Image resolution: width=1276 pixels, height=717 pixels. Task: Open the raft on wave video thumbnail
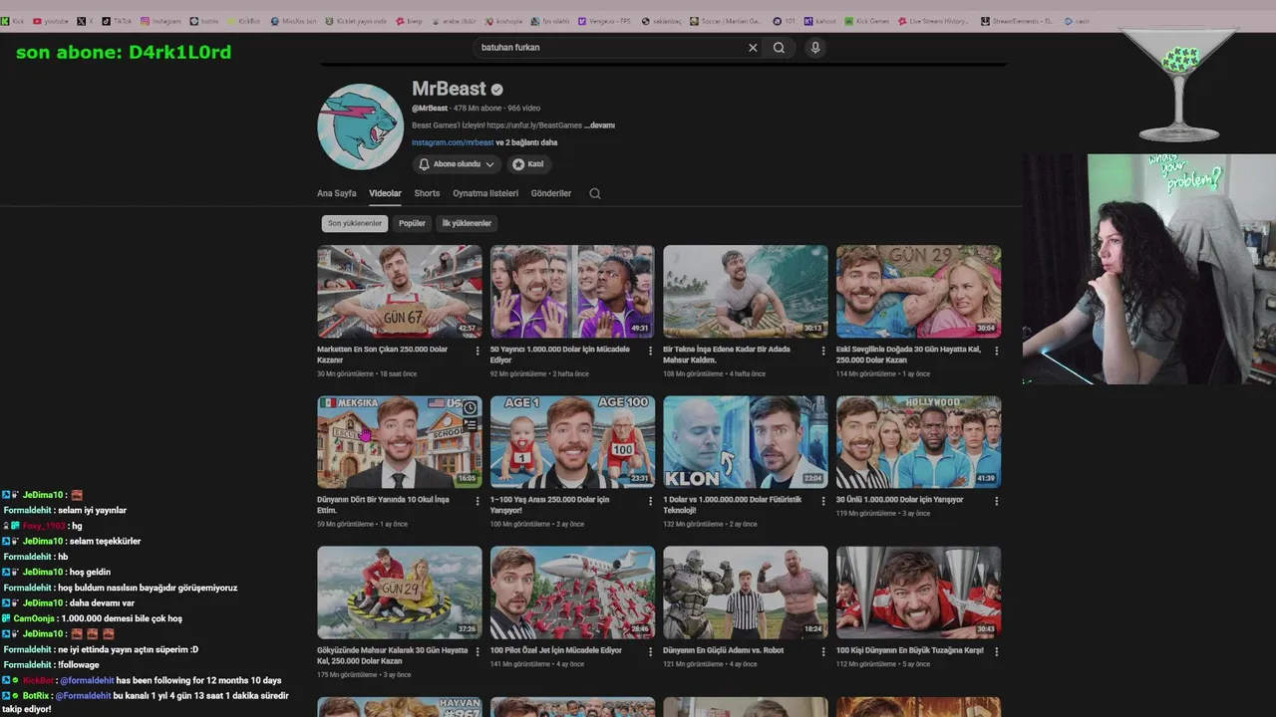pos(745,291)
